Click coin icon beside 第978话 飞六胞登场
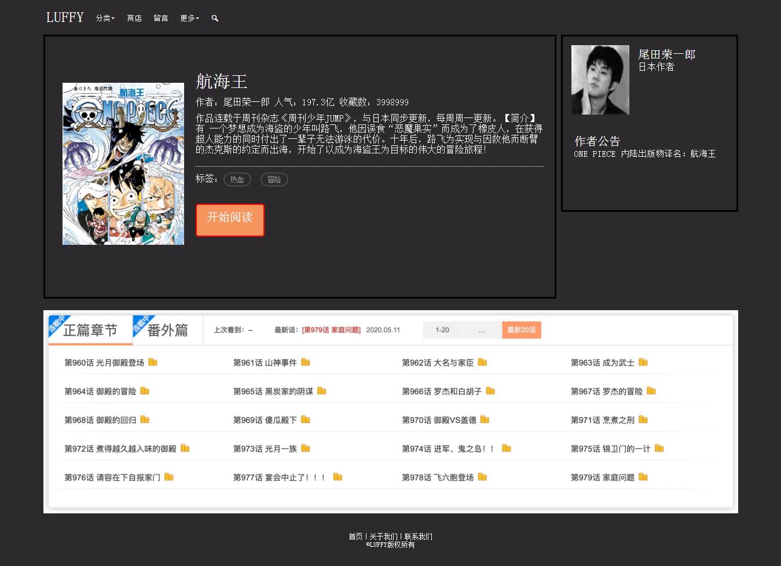The width and height of the screenshot is (781, 566). pyautogui.click(x=482, y=477)
